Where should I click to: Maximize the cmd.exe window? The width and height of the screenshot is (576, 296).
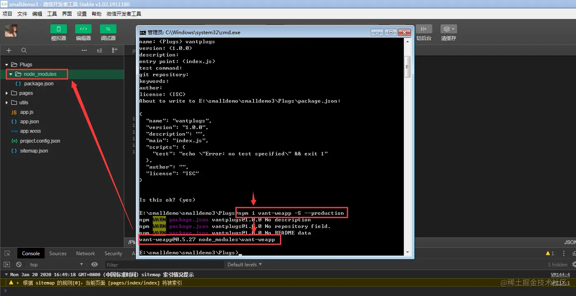(390, 32)
